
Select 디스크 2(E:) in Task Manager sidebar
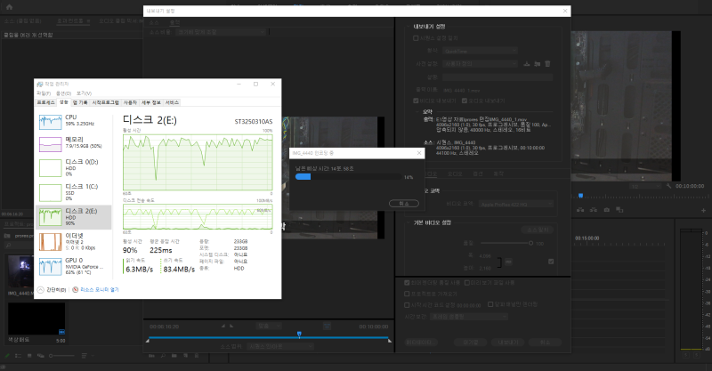click(74, 217)
